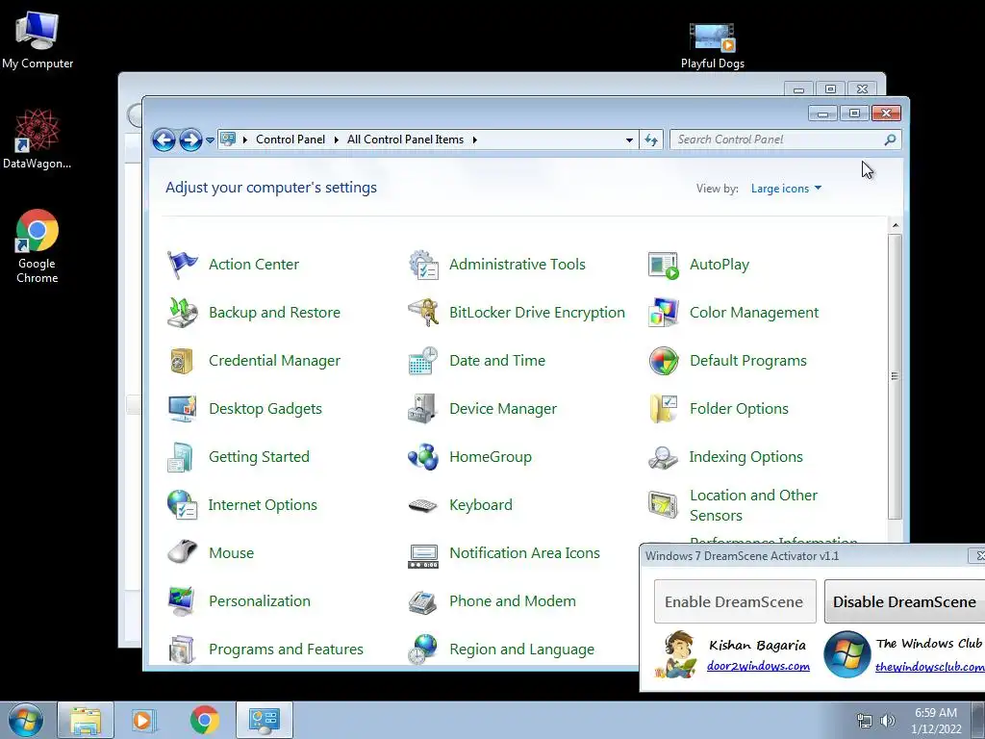Click the network tray icon
985x739 pixels.
865,721
